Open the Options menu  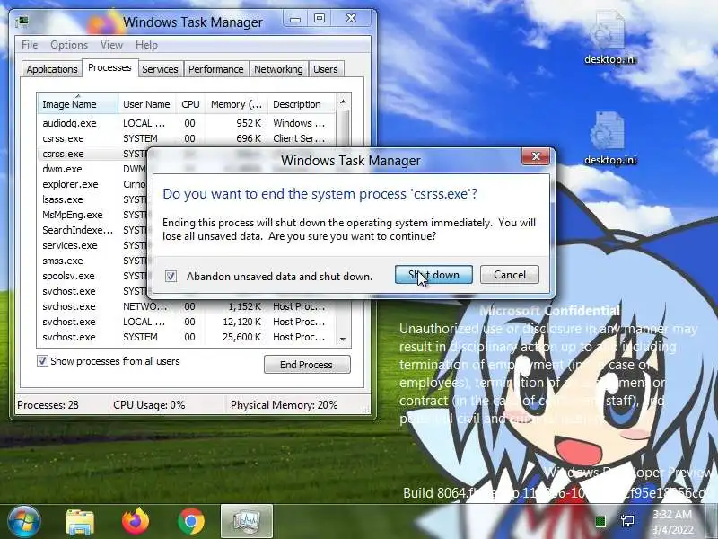(69, 45)
